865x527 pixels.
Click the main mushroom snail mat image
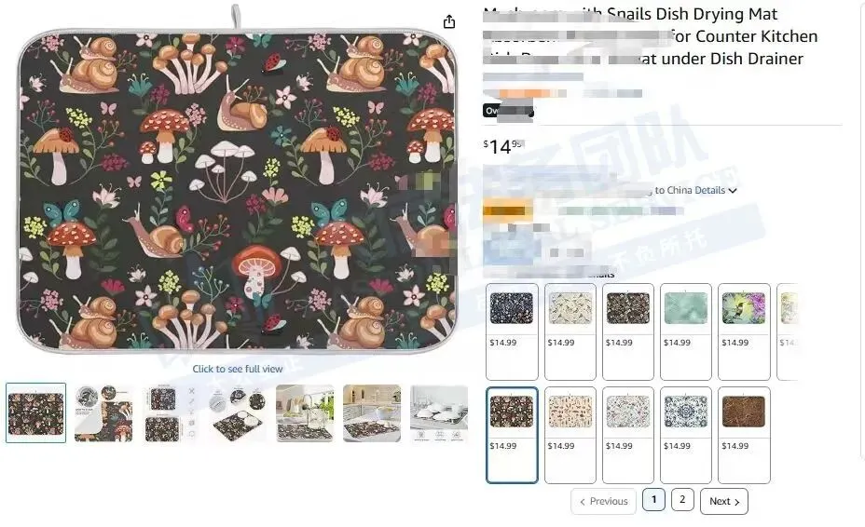237,190
